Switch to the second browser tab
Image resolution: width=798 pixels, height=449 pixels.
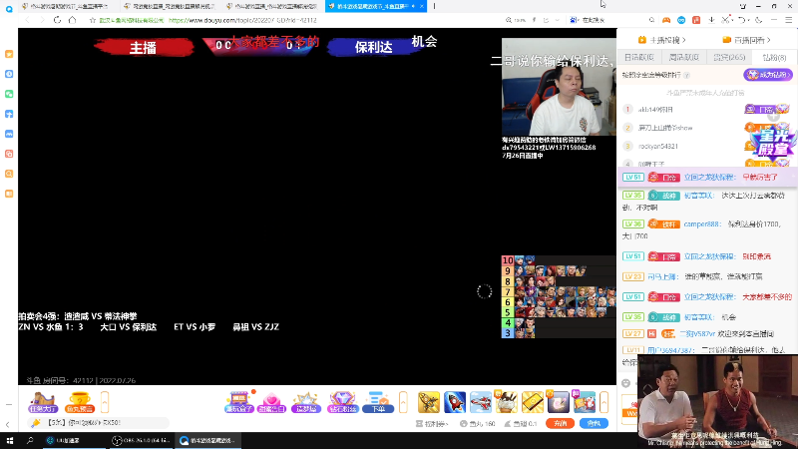click(x=171, y=6)
